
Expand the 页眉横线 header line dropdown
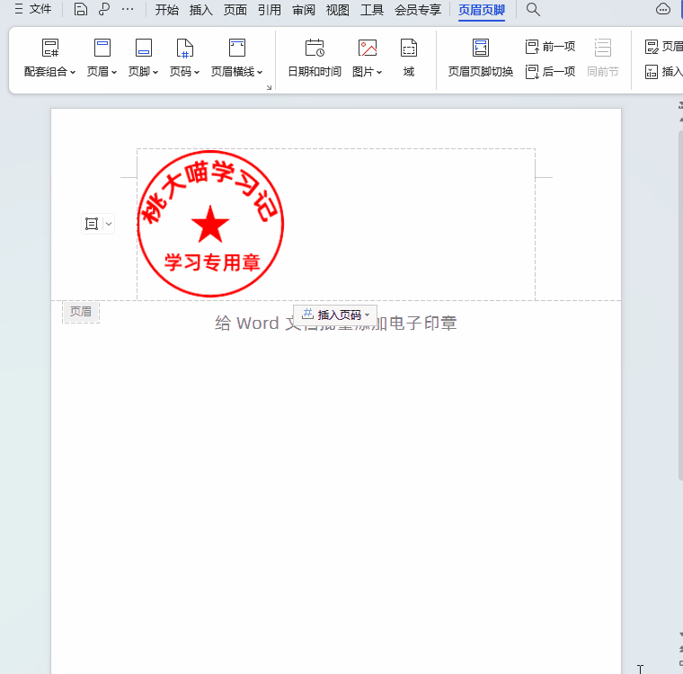(x=237, y=71)
